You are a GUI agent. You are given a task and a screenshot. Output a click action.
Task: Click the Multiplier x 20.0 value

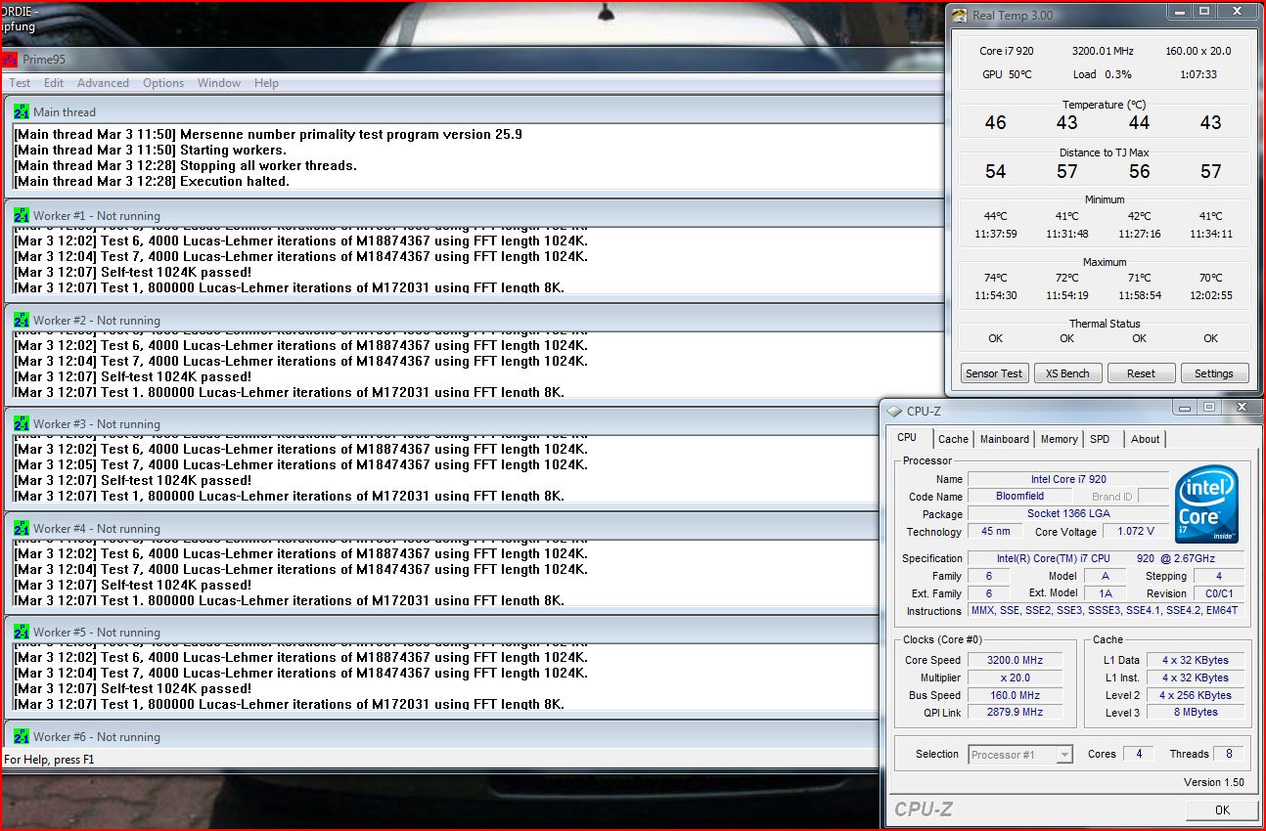1014,678
